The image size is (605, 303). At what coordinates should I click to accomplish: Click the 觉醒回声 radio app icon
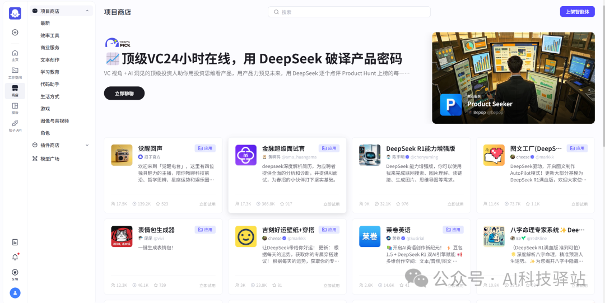[122, 155]
